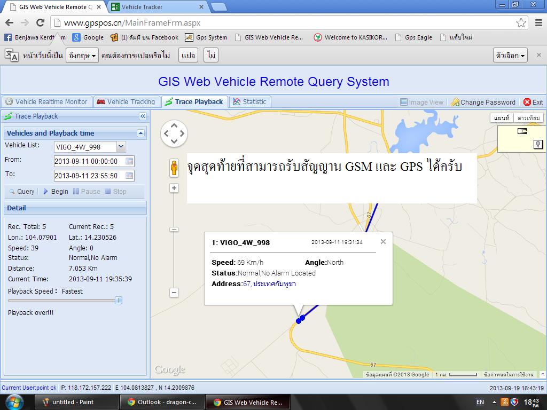Open the Vehicle Tracking tab
Viewport: 547px width, 410px height.
click(x=126, y=102)
